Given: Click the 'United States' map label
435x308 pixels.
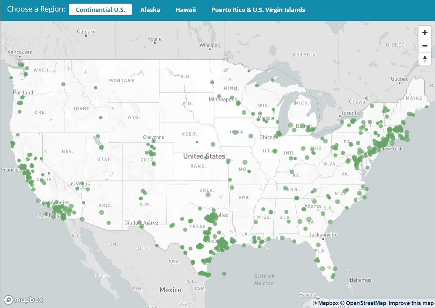Looking at the screenshot, I should click(204, 156).
